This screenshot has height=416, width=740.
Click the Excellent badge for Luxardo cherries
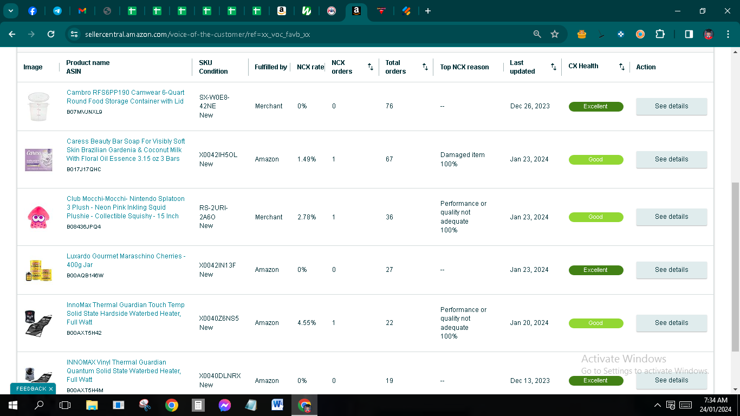[x=596, y=270]
